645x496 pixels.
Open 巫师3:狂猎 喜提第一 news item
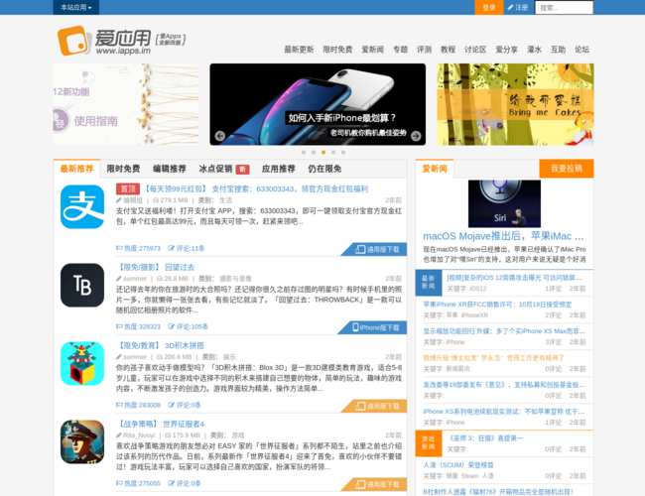coord(485,438)
